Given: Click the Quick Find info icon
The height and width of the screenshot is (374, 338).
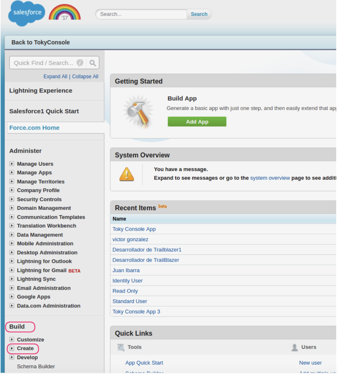Looking at the screenshot, I should pyautogui.click(x=80, y=63).
